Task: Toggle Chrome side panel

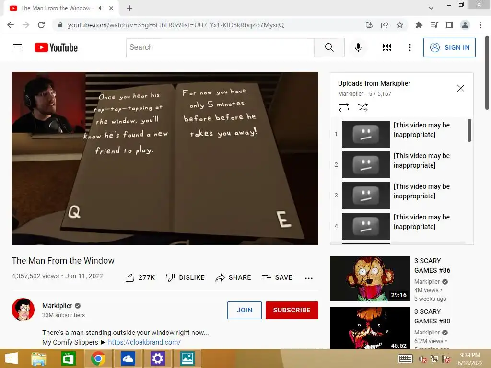Action: pyautogui.click(x=449, y=25)
